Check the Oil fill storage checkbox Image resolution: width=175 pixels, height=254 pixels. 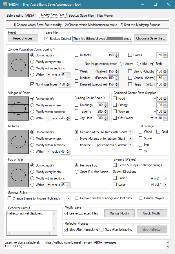141,151
